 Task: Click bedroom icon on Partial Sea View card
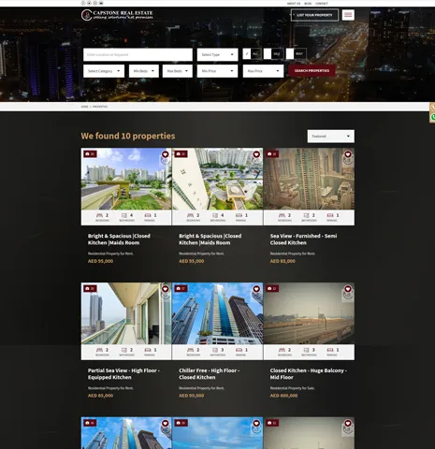(99, 350)
